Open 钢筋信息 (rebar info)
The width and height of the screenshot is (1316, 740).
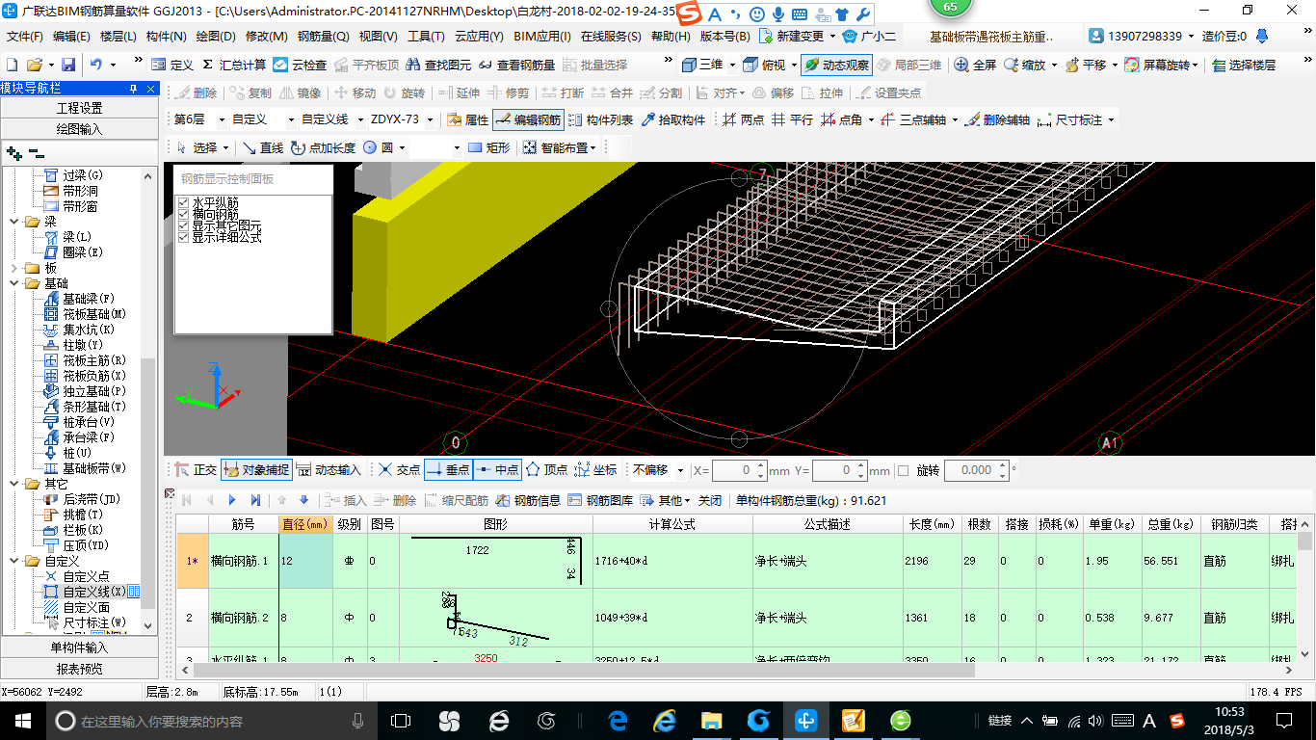(x=528, y=500)
